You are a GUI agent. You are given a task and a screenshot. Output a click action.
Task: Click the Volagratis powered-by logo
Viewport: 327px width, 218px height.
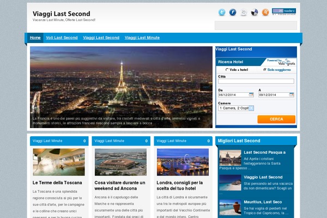[281, 62]
